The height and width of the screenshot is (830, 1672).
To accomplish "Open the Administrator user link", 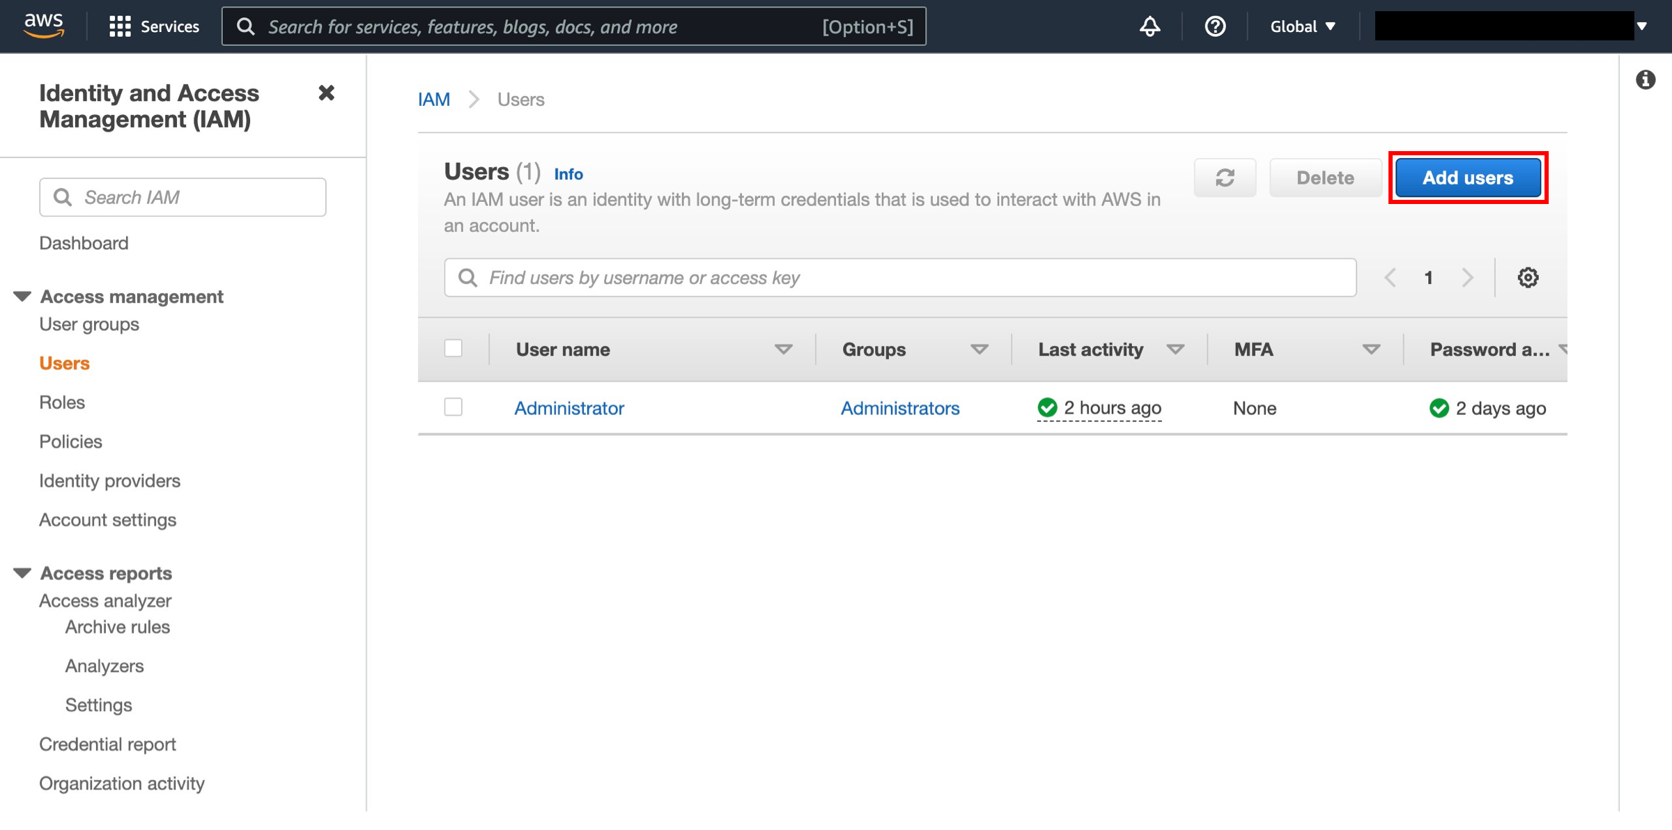I will tap(569, 408).
